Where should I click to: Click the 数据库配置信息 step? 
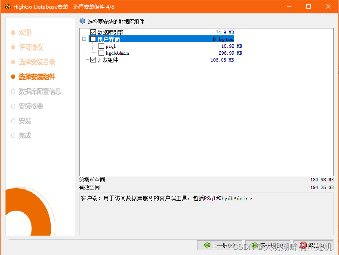click(40, 91)
